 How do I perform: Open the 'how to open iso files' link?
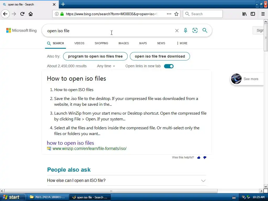70,143
